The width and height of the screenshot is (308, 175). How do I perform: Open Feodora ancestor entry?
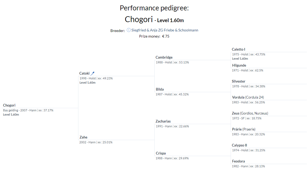(x=238, y=161)
